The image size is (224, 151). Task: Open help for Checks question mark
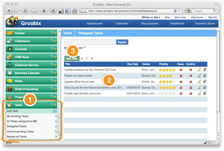click(x=52, y=33)
